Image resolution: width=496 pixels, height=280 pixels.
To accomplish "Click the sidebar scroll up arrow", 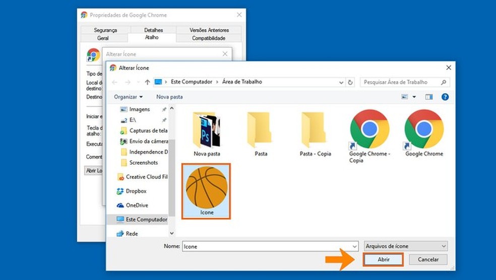I will pos(172,108).
